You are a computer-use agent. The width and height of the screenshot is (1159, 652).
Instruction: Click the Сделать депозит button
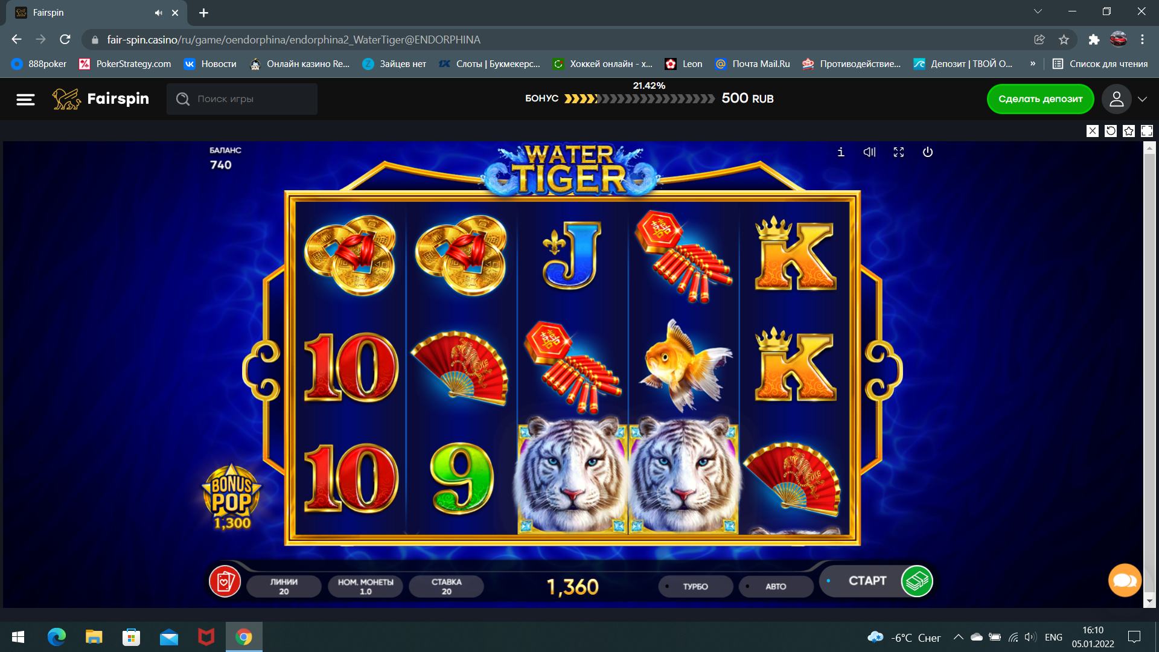(x=1040, y=99)
